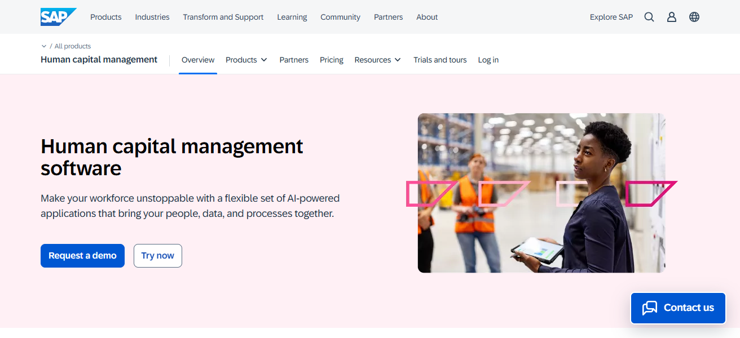This screenshot has width=740, height=338.
Task: Click Request a demo
Action: pos(82,255)
